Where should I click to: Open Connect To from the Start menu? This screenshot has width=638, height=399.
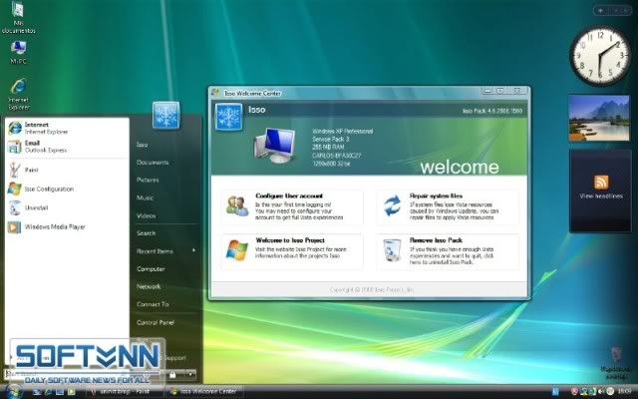pos(153,304)
